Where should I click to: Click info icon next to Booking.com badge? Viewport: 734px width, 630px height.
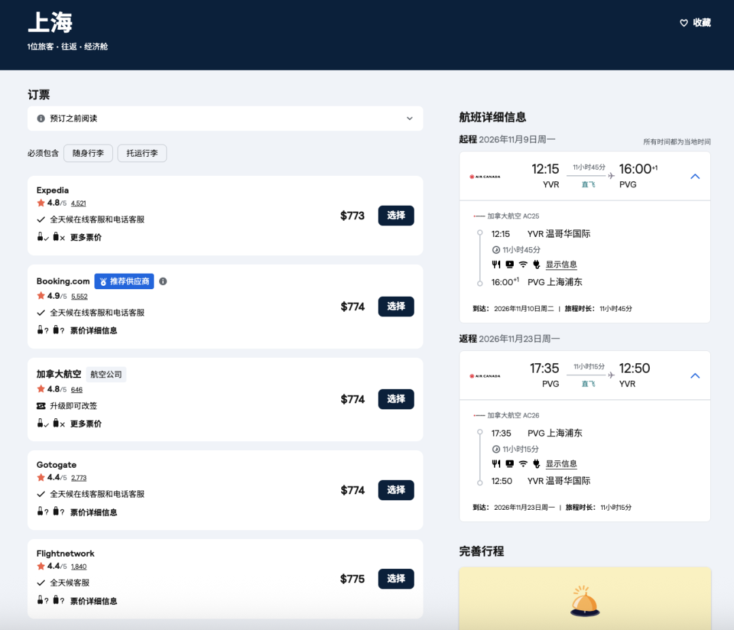coord(163,282)
